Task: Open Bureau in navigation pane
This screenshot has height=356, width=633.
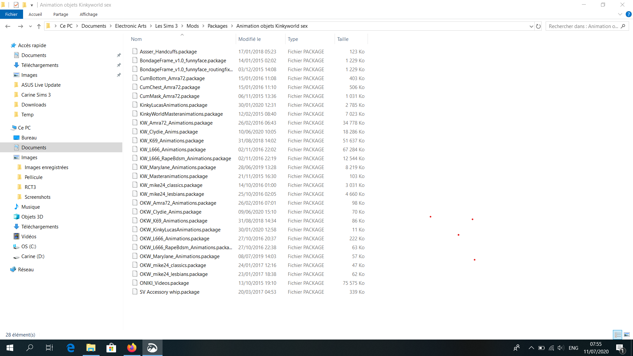Action: 29,138
